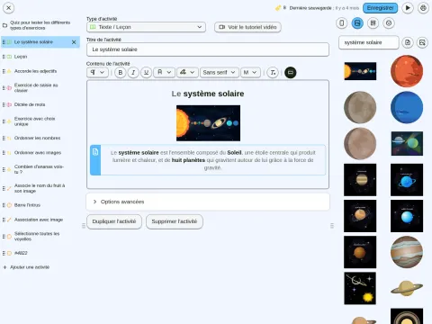This screenshot has height=324, width=432.
Task: Click the document icon on the blue info block
Action: click(95, 152)
